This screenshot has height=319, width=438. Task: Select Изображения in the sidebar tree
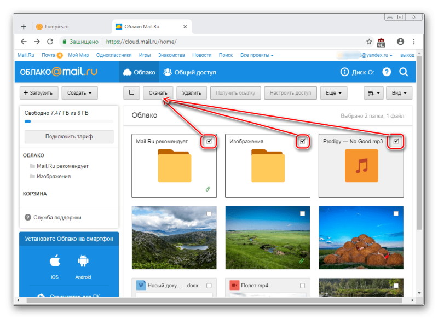point(54,176)
